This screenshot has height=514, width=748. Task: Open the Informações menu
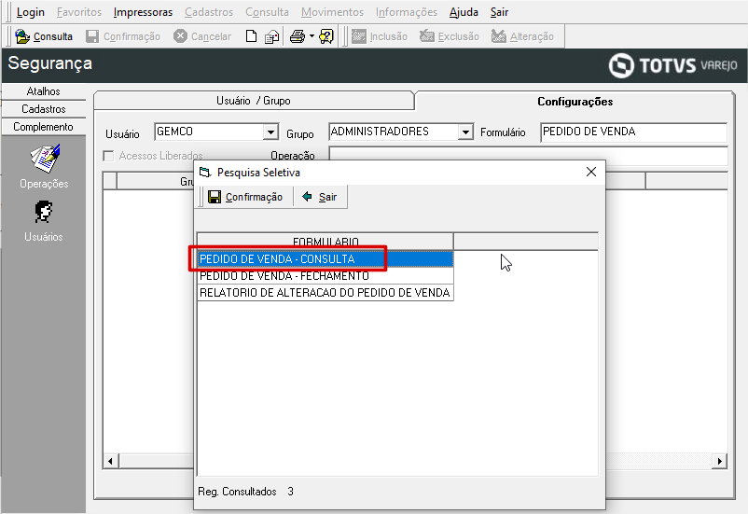[x=407, y=12]
